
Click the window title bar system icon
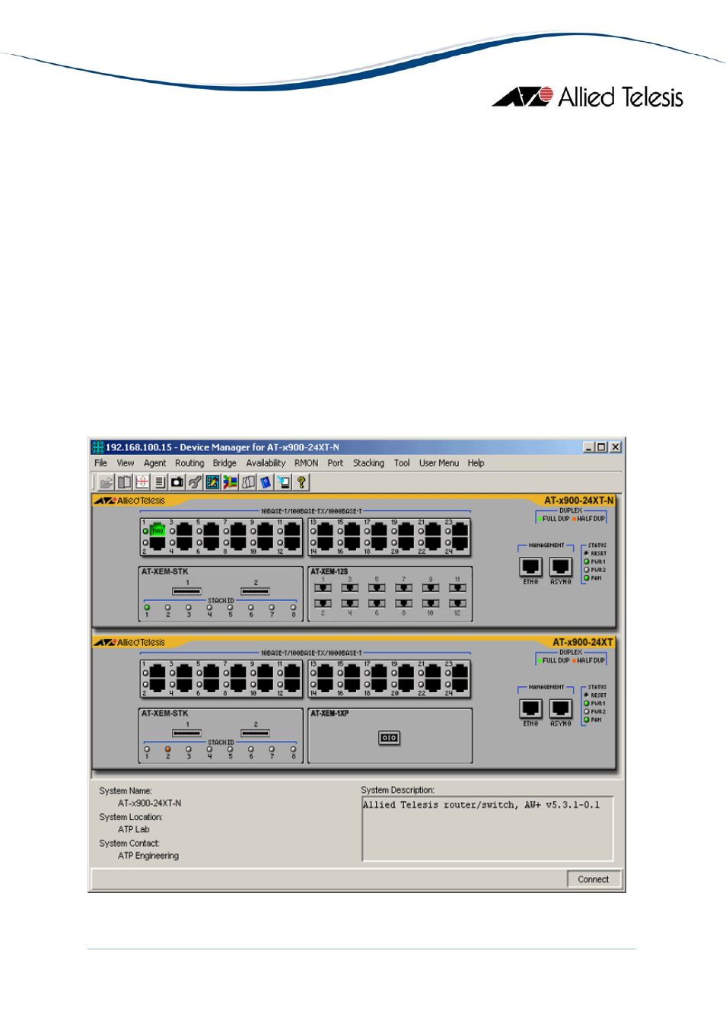(98, 447)
